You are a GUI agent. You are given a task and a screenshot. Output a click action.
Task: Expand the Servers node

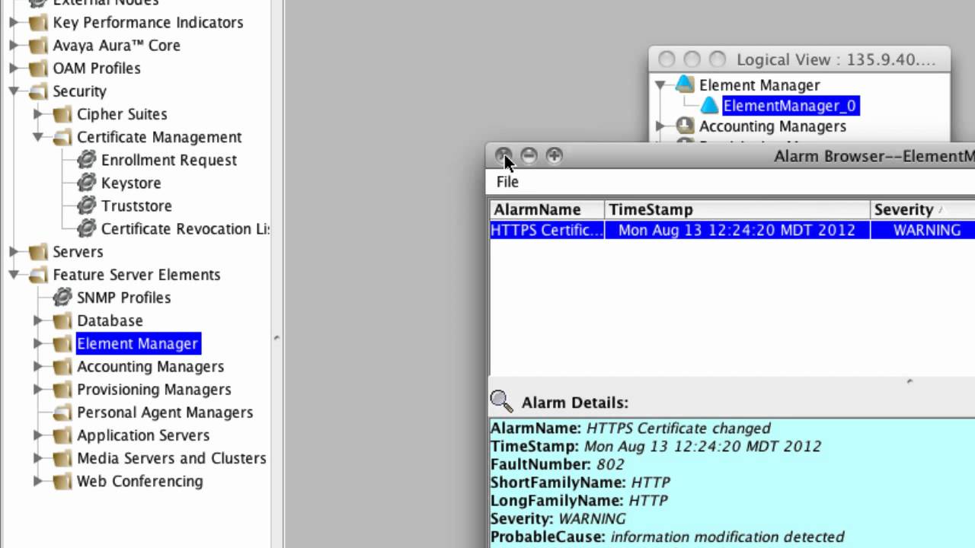point(14,252)
